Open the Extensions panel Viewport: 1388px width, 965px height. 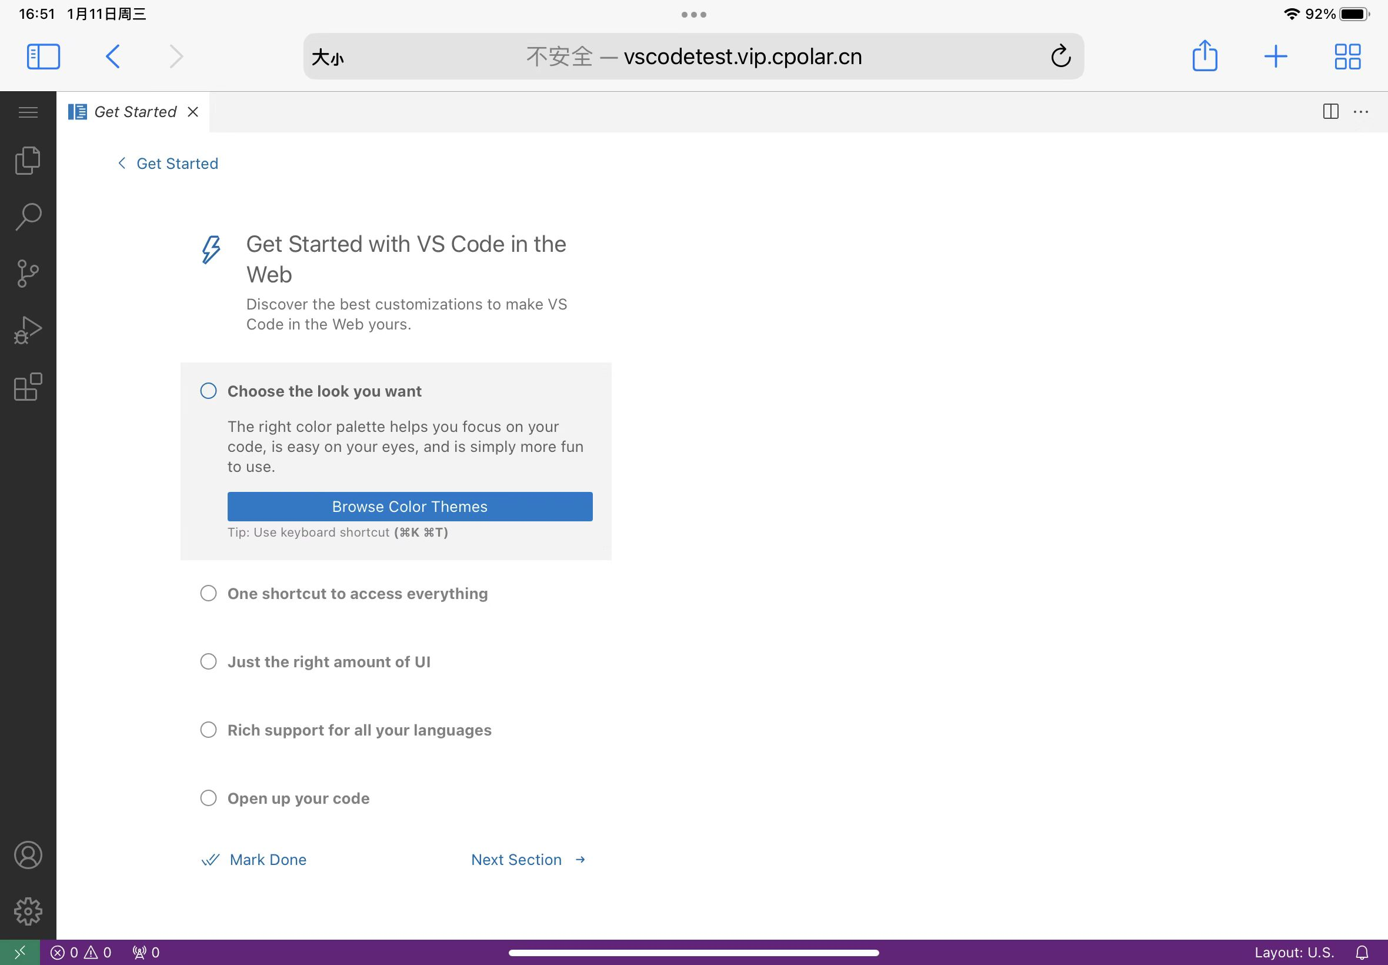[28, 385]
